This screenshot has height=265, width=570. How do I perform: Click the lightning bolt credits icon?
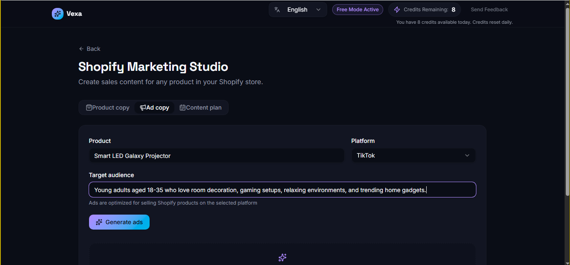(x=397, y=10)
